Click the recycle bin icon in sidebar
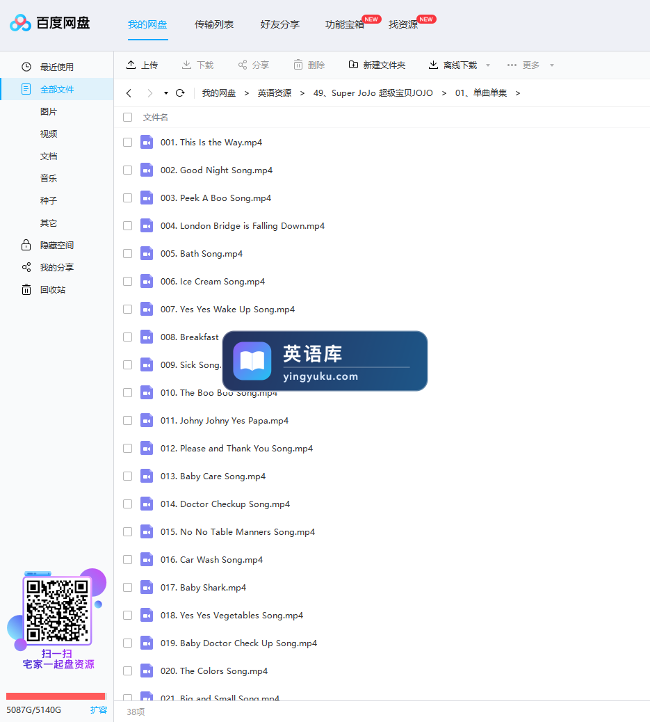Viewport: 650px width, 722px height. click(x=26, y=289)
